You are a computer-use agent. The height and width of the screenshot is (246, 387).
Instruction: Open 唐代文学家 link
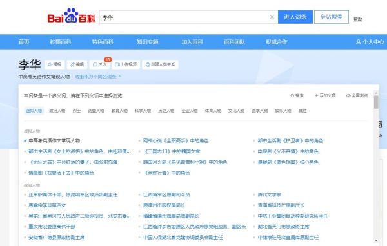click(x=269, y=194)
